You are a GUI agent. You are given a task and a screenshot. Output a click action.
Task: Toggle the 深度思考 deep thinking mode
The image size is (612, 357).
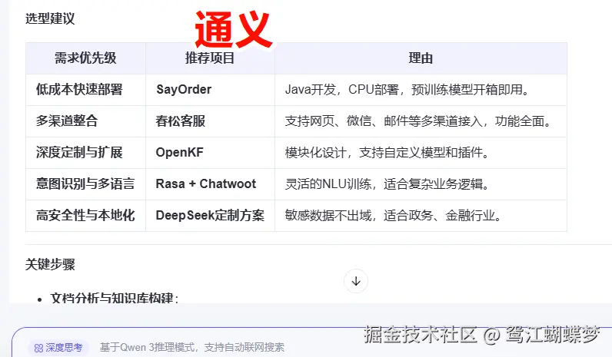(58, 347)
